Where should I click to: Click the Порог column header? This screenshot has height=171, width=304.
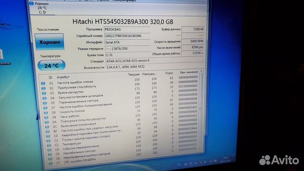coord(169,73)
